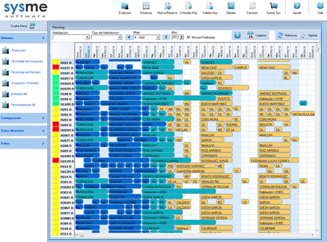
Task: Click the Salir power icon
Action: pos(320,8)
